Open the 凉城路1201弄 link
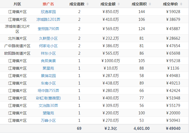Image resolution: width=189 pixels, height=133 pixels. pos(48,19)
